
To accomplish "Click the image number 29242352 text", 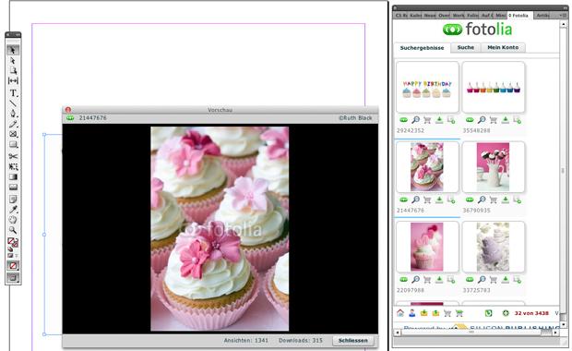I will click(411, 130).
